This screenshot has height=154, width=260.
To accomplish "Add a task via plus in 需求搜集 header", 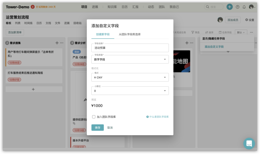I will click(57, 43).
